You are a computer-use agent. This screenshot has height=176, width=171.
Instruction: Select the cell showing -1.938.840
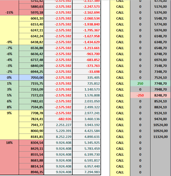[87, 24]
